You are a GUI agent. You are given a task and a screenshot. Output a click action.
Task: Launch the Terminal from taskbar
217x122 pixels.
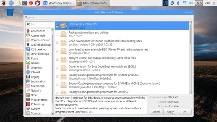24,3
